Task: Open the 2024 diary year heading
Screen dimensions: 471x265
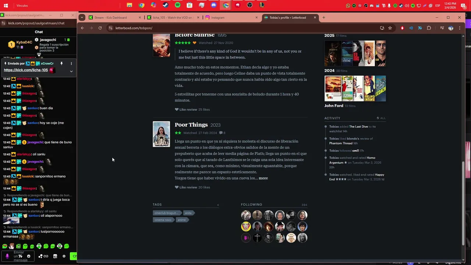Action: (329, 71)
